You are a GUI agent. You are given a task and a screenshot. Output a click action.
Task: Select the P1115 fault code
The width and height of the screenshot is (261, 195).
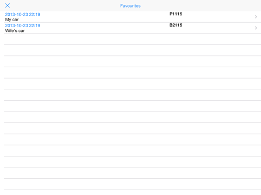176,14
